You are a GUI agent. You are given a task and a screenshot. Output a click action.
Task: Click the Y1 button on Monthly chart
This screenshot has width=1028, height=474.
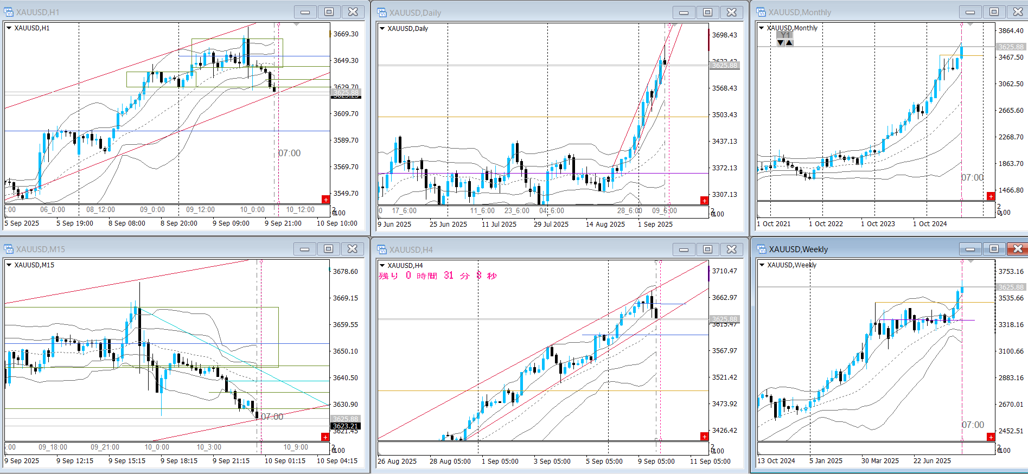tap(785, 35)
